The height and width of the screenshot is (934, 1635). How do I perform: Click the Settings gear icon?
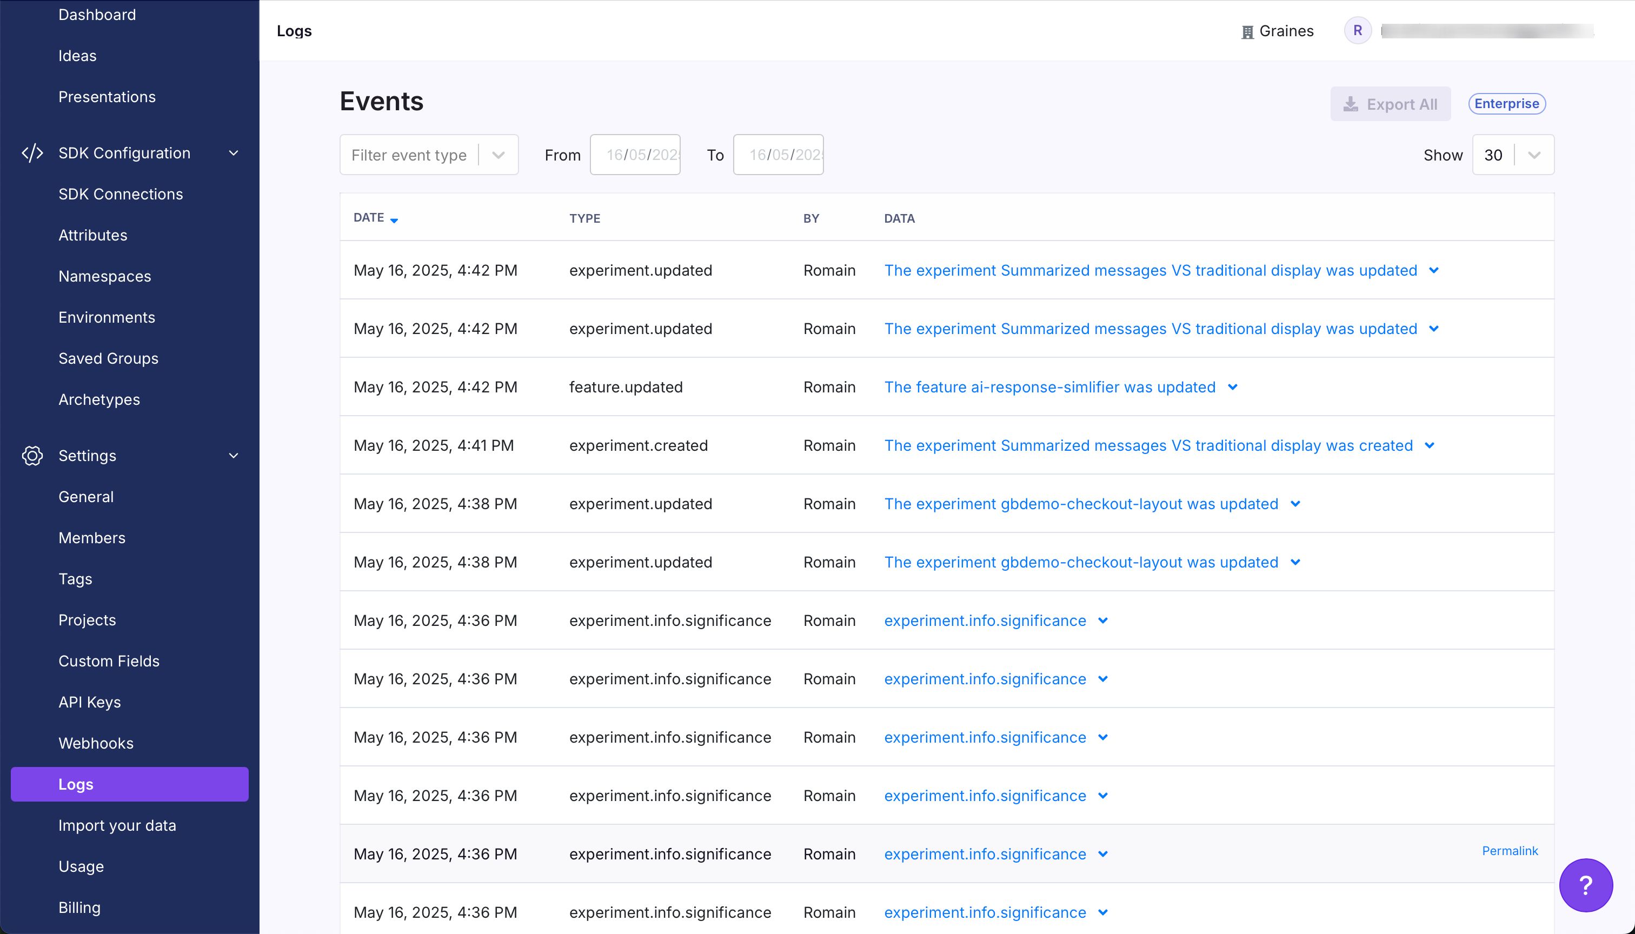(32, 456)
